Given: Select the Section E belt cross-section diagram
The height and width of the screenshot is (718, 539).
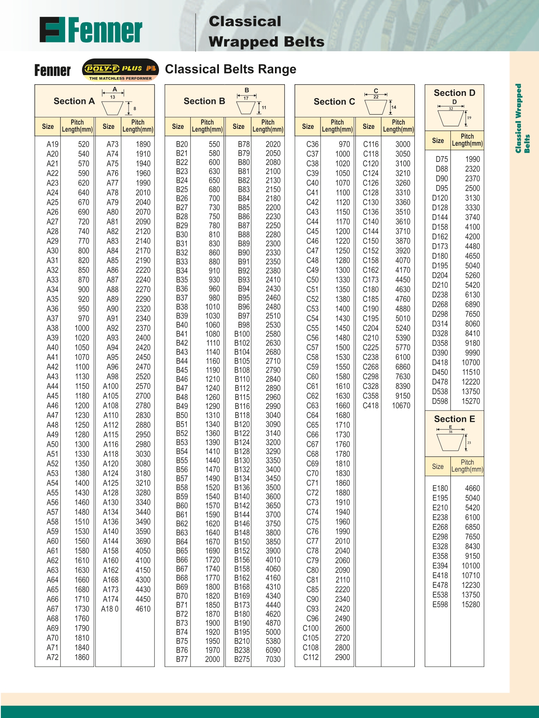Looking at the screenshot, I should pos(452,440).
